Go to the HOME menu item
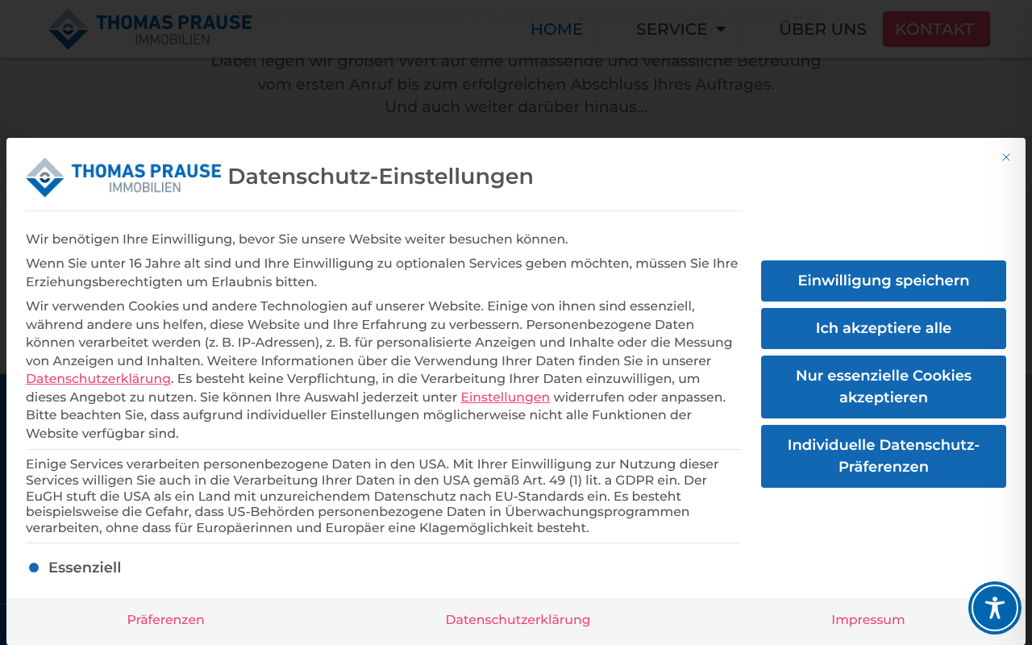 point(556,29)
